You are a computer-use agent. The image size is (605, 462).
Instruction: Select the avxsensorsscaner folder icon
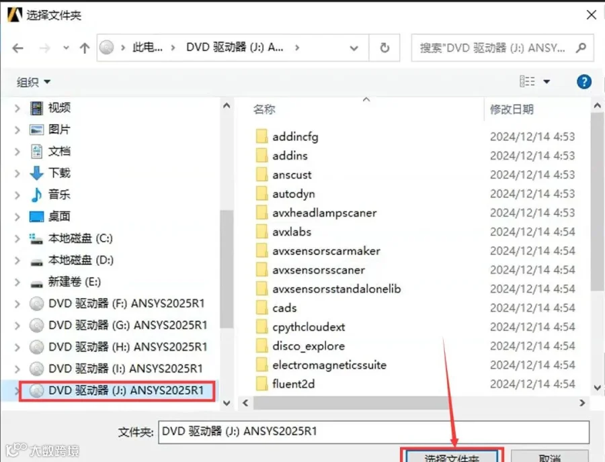pos(261,270)
